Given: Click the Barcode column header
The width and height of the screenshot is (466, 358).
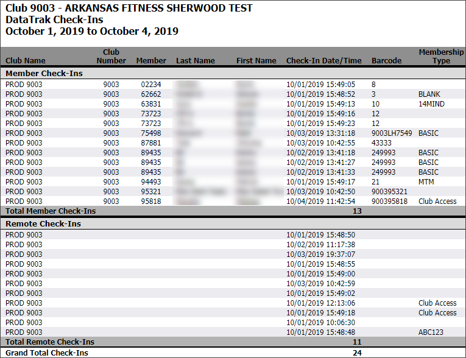Looking at the screenshot, I should point(386,61).
